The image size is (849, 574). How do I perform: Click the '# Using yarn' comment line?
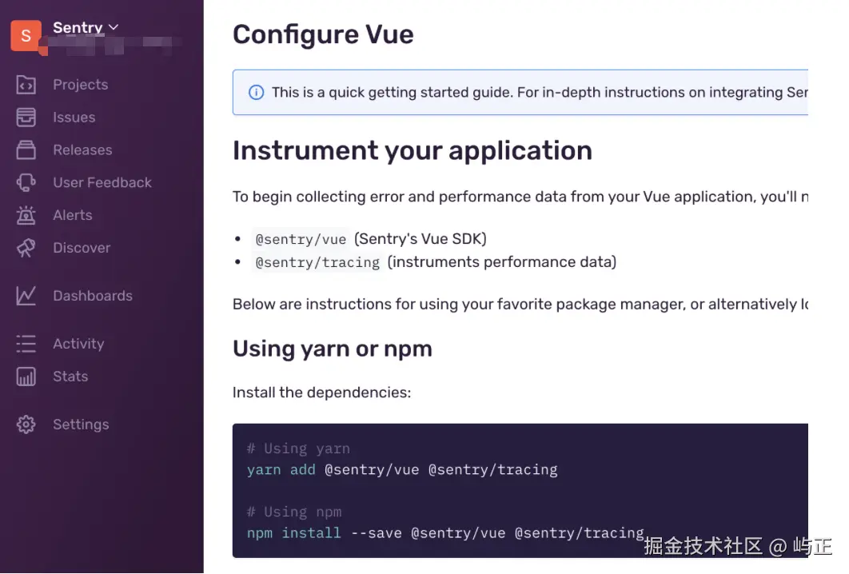point(298,449)
